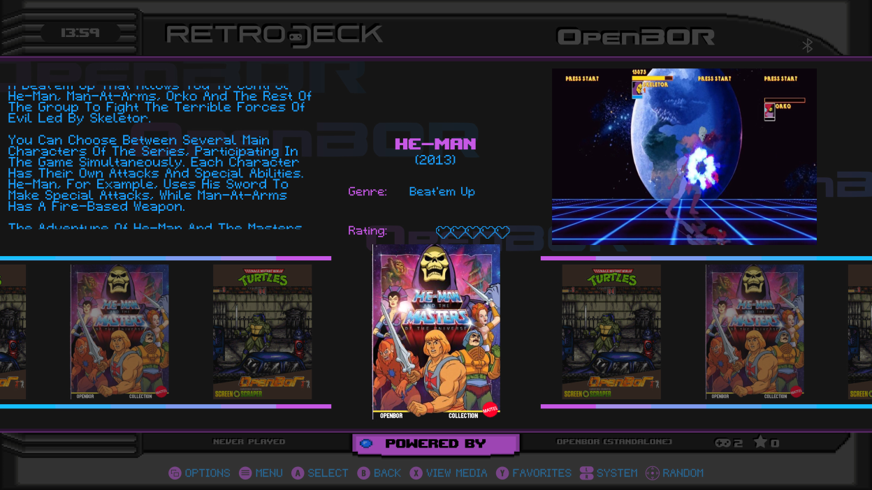
Task: Click the HE-MAN game title
Action: (435, 144)
